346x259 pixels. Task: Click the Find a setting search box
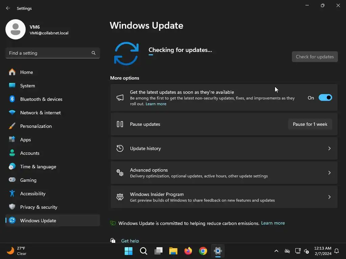[x=52, y=53]
